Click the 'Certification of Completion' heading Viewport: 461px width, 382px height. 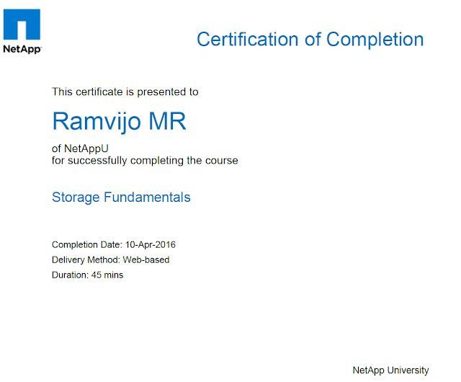click(x=310, y=40)
